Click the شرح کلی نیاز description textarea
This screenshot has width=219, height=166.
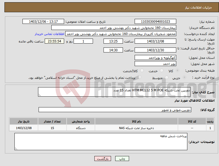click(x=114, y=92)
